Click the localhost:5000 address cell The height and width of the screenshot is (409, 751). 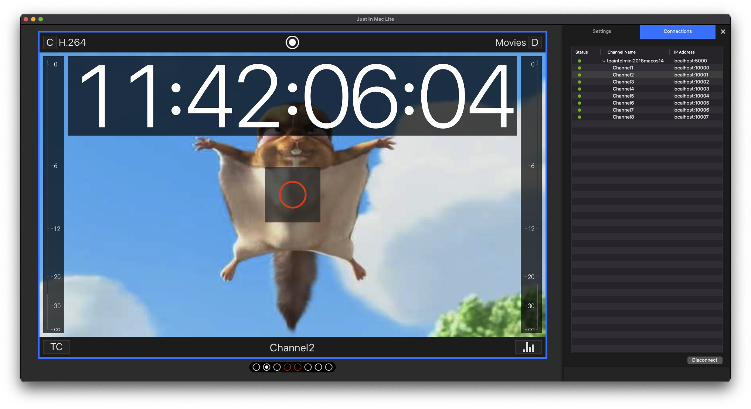coord(690,61)
